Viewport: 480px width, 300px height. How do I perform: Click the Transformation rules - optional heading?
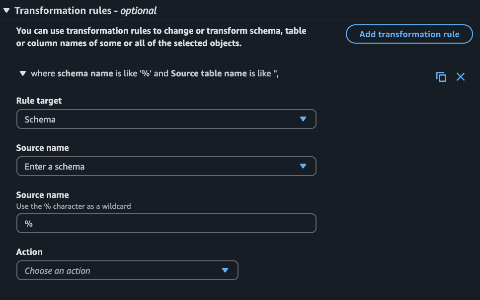click(x=86, y=10)
